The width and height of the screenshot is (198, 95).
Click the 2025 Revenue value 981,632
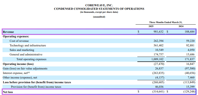coord(158,32)
